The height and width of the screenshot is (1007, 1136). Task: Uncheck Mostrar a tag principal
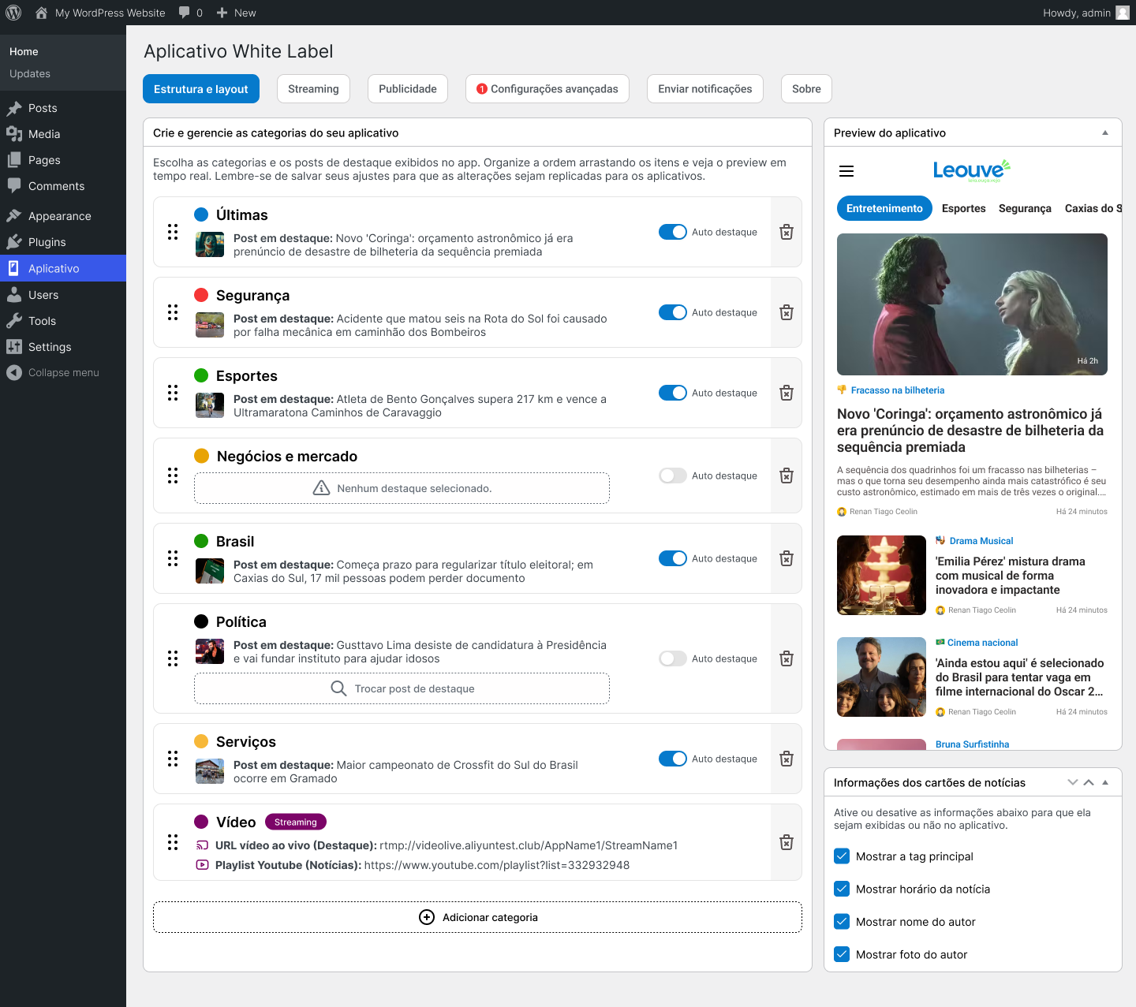point(842,856)
